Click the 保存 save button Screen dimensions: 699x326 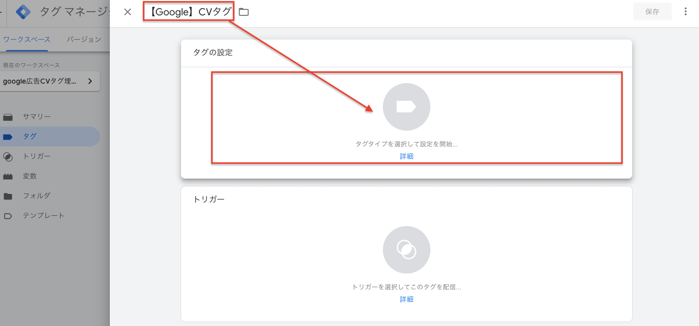click(x=652, y=12)
